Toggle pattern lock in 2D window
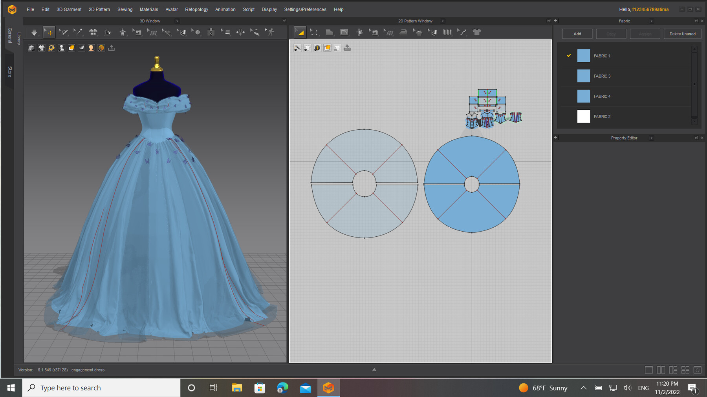 (337, 48)
